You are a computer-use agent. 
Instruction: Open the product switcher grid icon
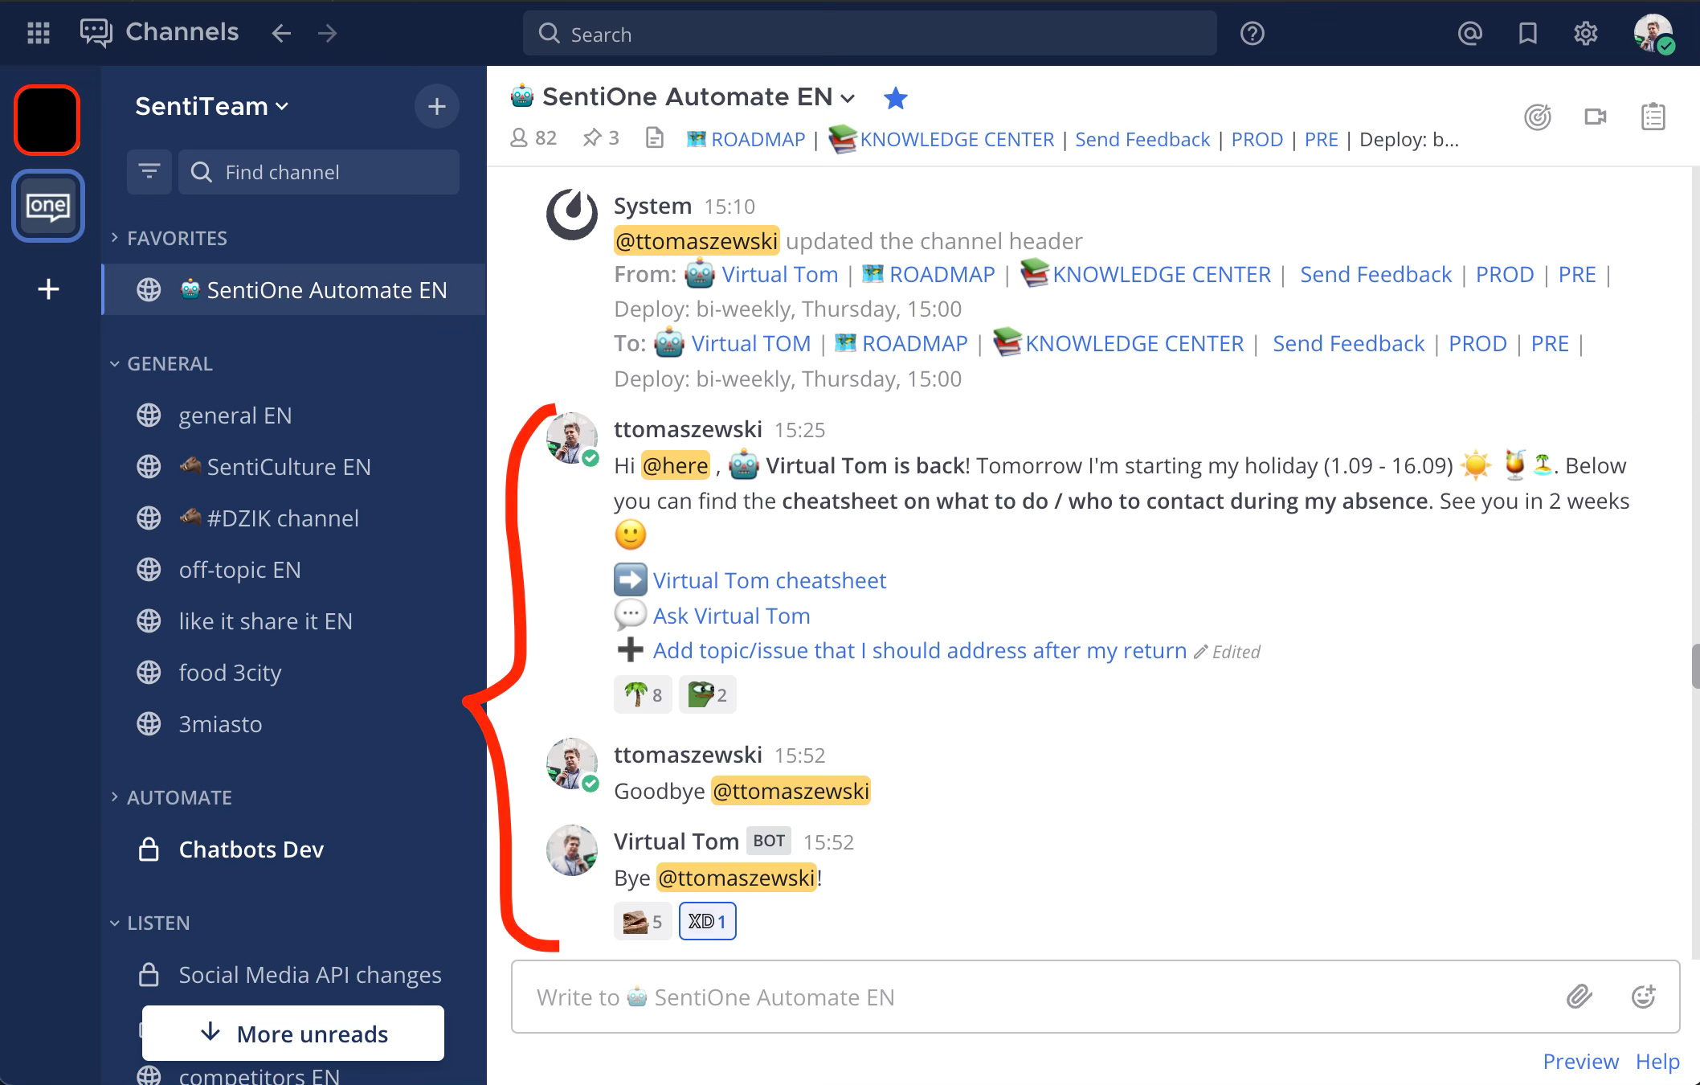tap(38, 33)
